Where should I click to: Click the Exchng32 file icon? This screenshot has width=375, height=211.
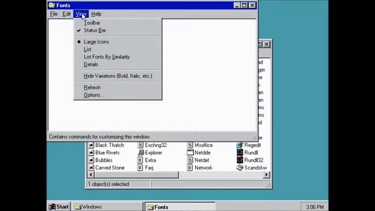pyautogui.click(x=141, y=145)
